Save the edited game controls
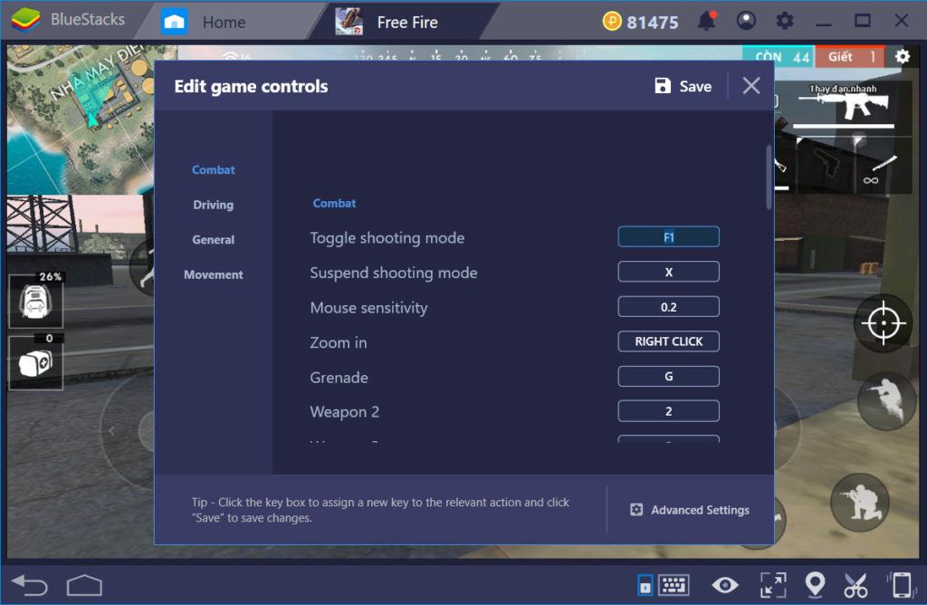 682,86
